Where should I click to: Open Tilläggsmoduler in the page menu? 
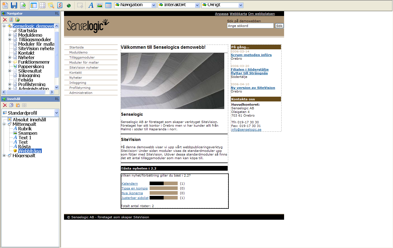tap(82, 57)
